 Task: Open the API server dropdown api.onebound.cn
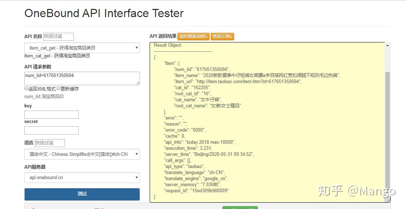82,177
